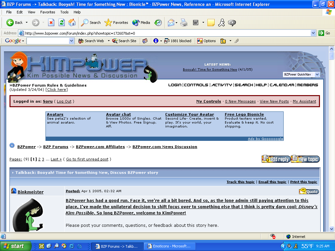Open the MEMBERS navigation link
Viewport: 335px width, 251px height.
coord(308,85)
